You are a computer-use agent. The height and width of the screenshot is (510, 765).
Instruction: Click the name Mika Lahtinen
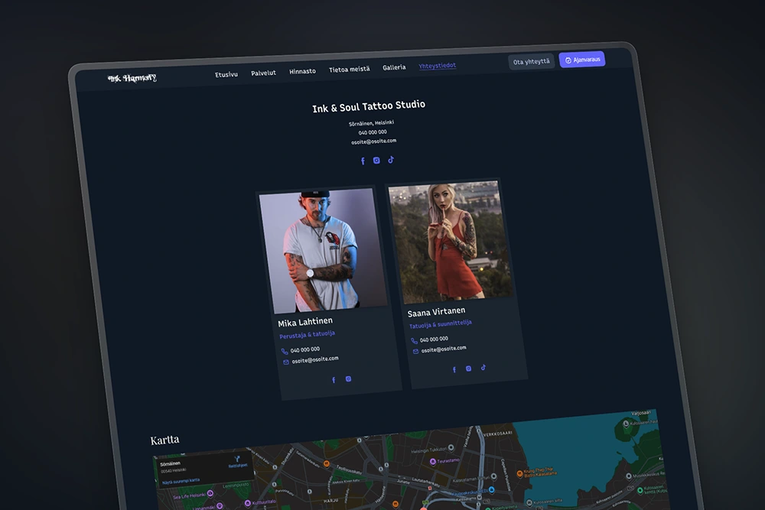pos(305,322)
